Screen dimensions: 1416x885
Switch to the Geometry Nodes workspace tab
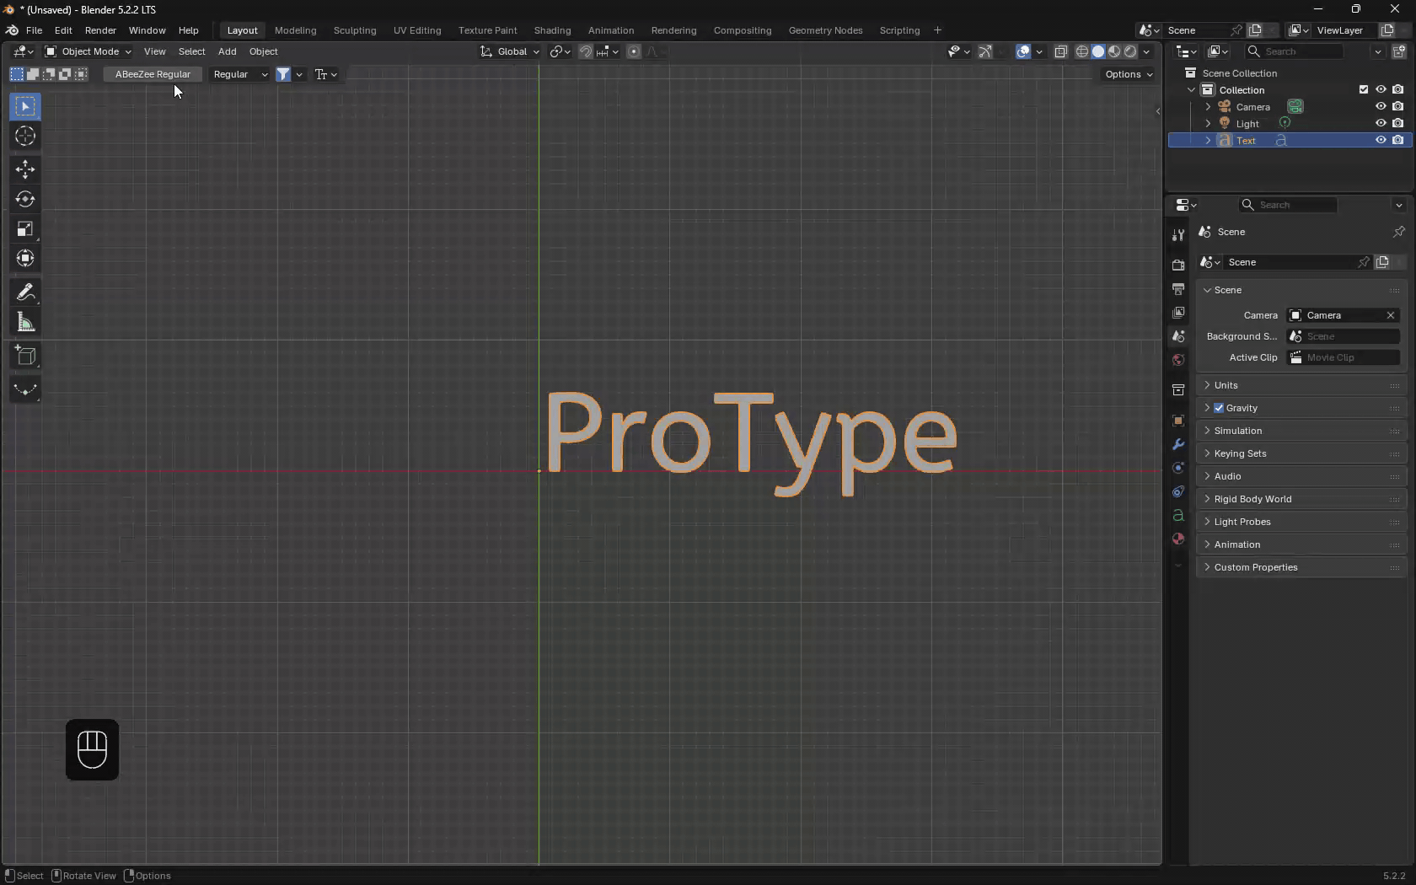click(x=825, y=30)
